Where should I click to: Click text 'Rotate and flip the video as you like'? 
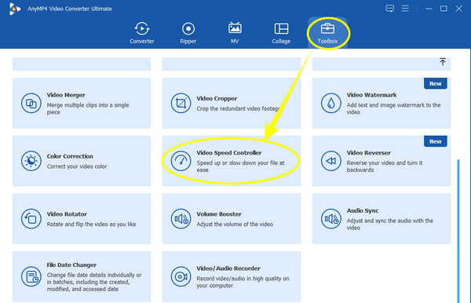(91, 225)
